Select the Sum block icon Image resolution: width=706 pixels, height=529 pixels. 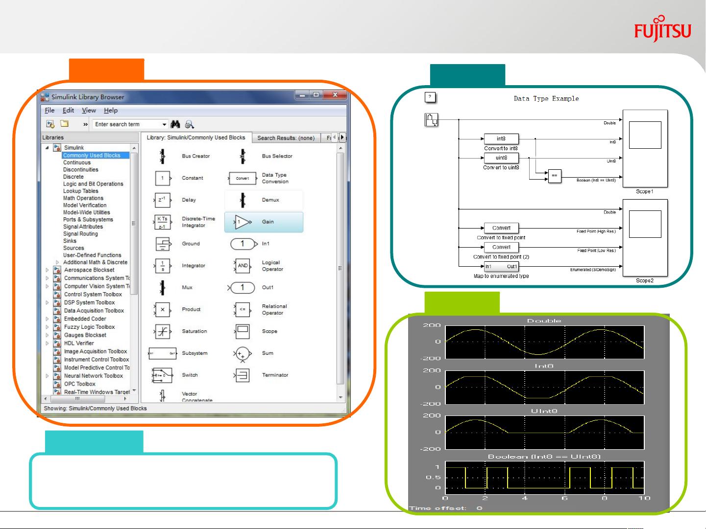click(243, 354)
